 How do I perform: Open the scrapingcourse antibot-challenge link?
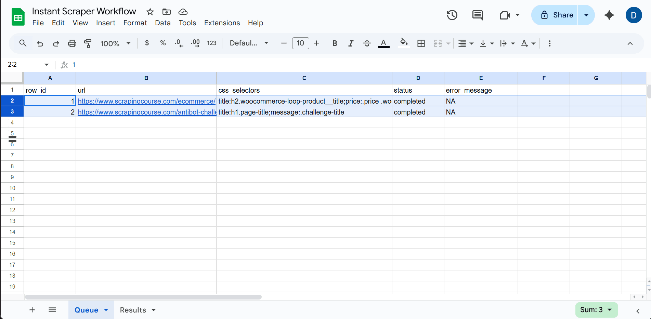147,112
